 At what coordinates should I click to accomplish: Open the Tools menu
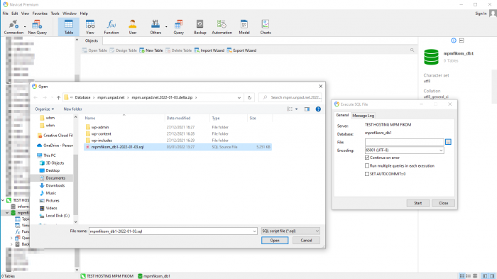[55, 13]
